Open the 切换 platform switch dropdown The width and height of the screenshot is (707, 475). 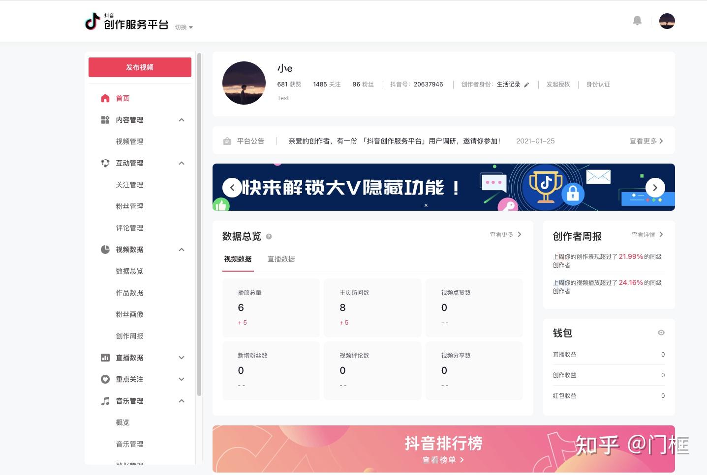pyautogui.click(x=184, y=28)
